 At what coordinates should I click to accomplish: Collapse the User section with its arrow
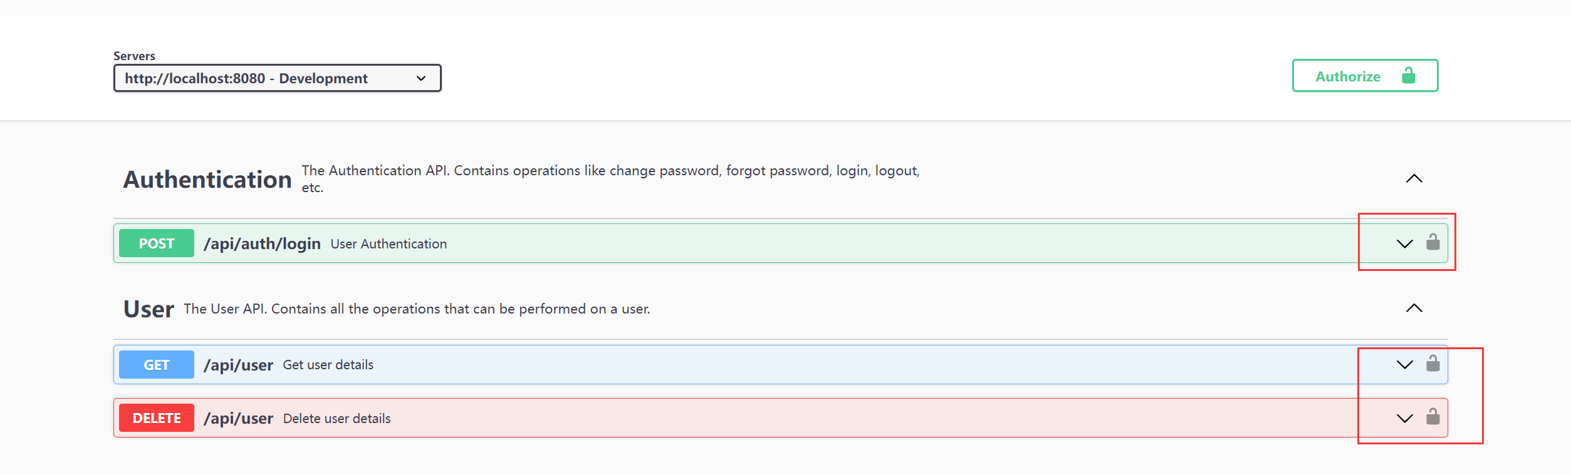(x=1414, y=308)
